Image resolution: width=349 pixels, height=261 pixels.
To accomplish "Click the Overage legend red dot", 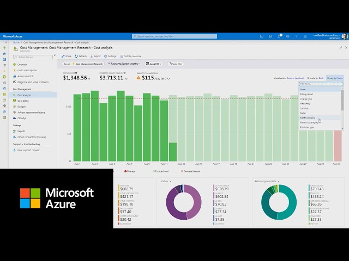I will click(x=125, y=171).
